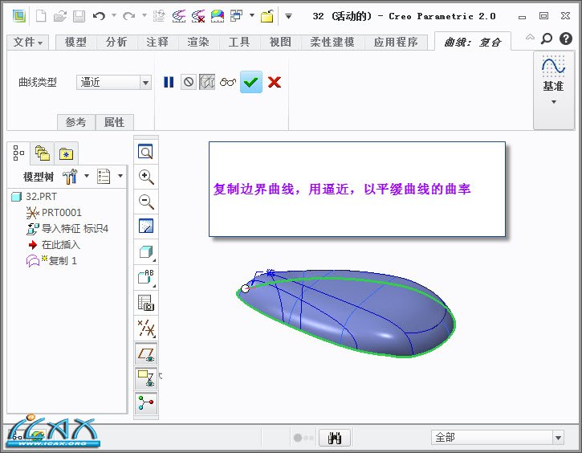Open the 曲线类型 combo box showing 逼近
This screenshot has height=453, width=582.
pos(114,82)
